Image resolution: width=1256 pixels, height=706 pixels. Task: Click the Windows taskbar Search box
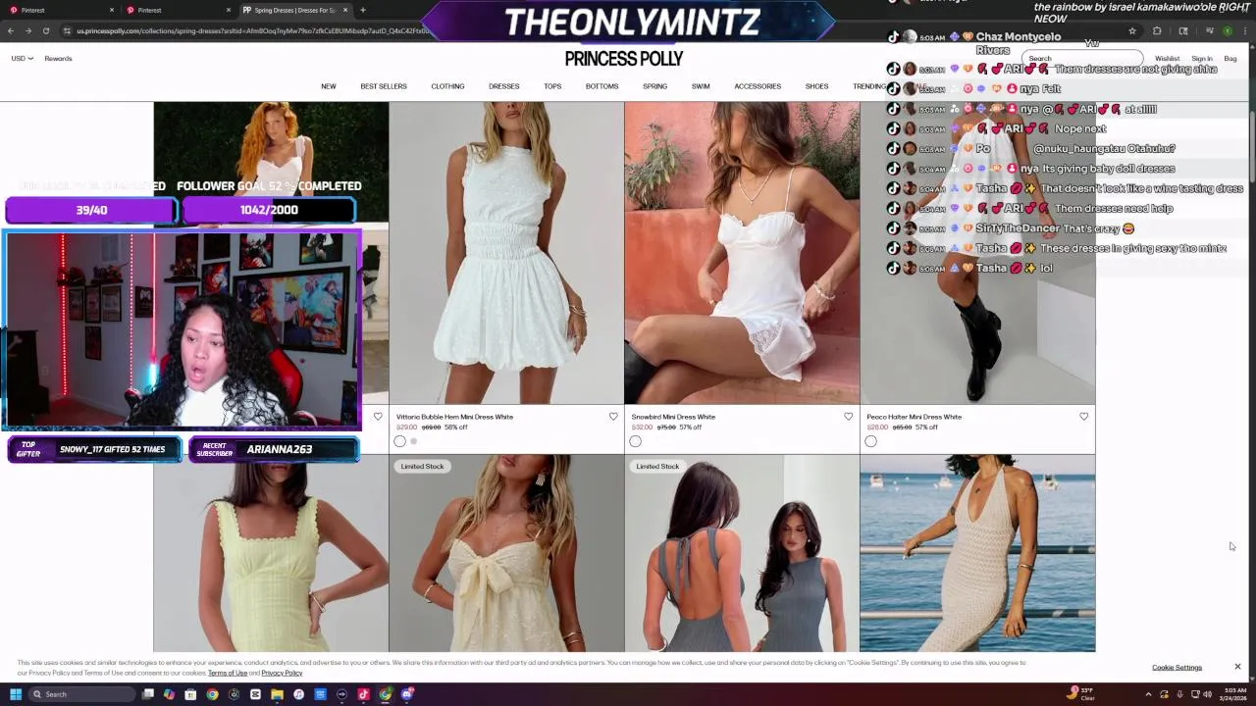[x=80, y=694]
